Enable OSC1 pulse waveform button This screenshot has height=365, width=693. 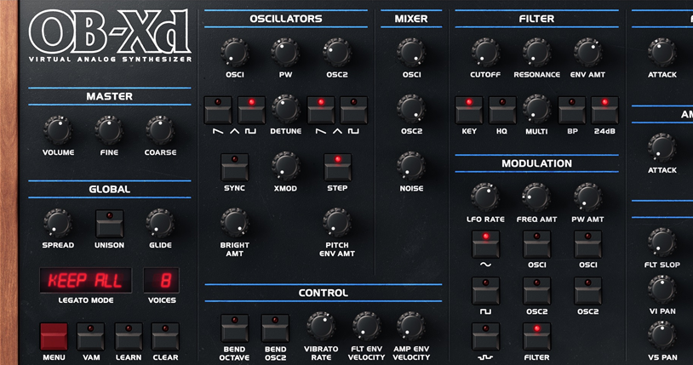tap(251, 111)
